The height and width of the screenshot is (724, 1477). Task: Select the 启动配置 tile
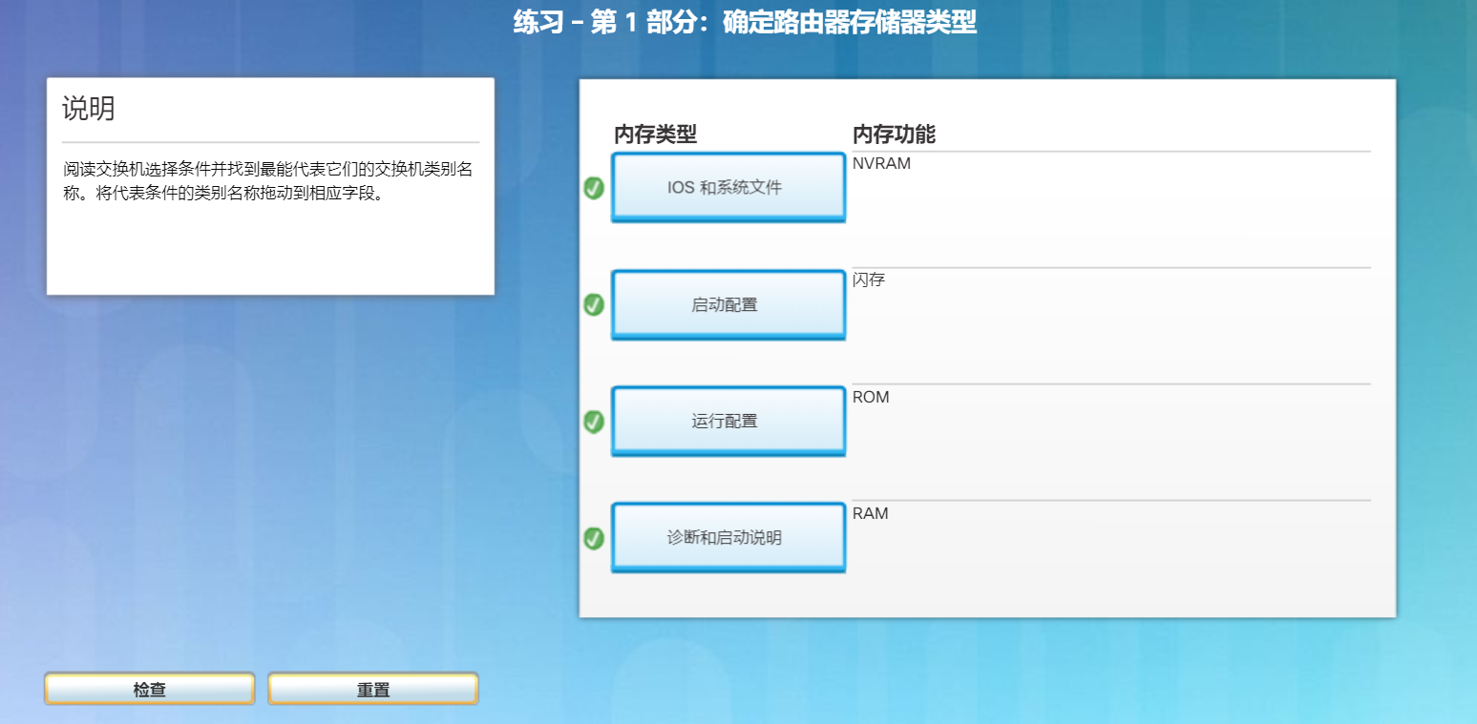coord(728,305)
